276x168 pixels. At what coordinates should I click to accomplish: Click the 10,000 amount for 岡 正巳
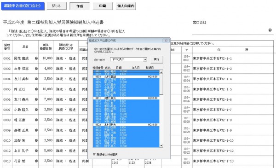(47, 89)
